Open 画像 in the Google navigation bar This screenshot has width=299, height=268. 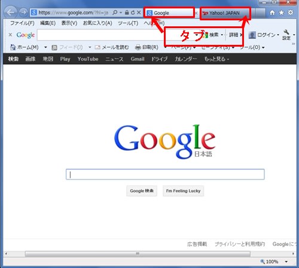pyautogui.click(x=30, y=59)
